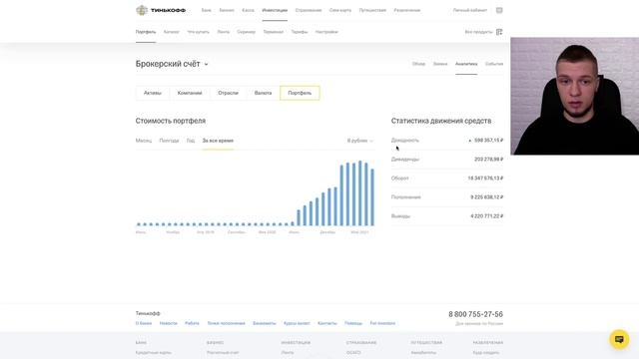The image size is (639, 359).
Task: Open the Путешествия top menu item
Action: 372,10
